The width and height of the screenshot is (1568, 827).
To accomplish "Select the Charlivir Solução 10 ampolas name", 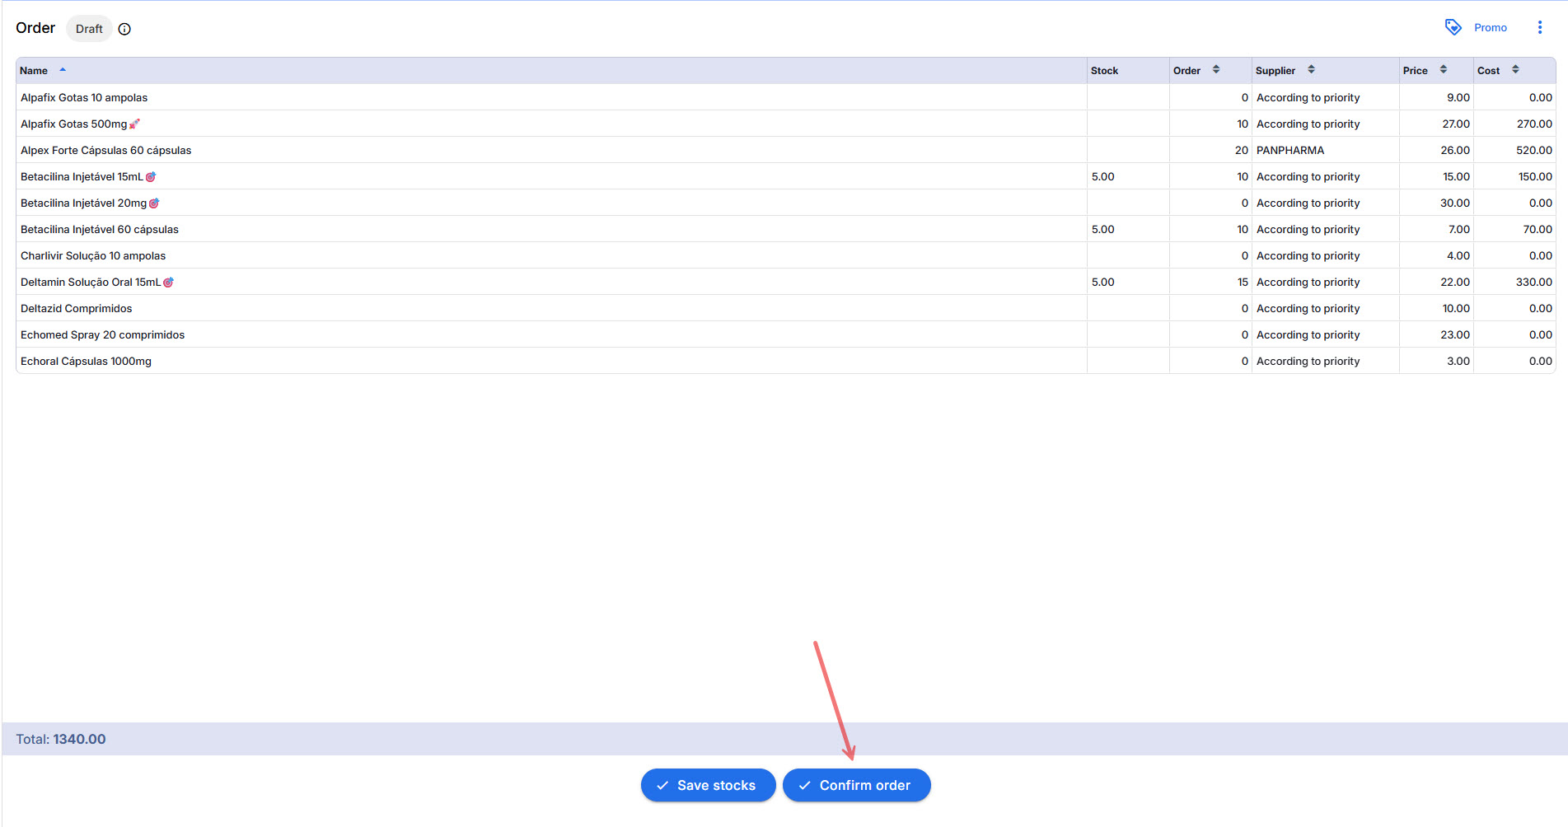I will pos(93,255).
